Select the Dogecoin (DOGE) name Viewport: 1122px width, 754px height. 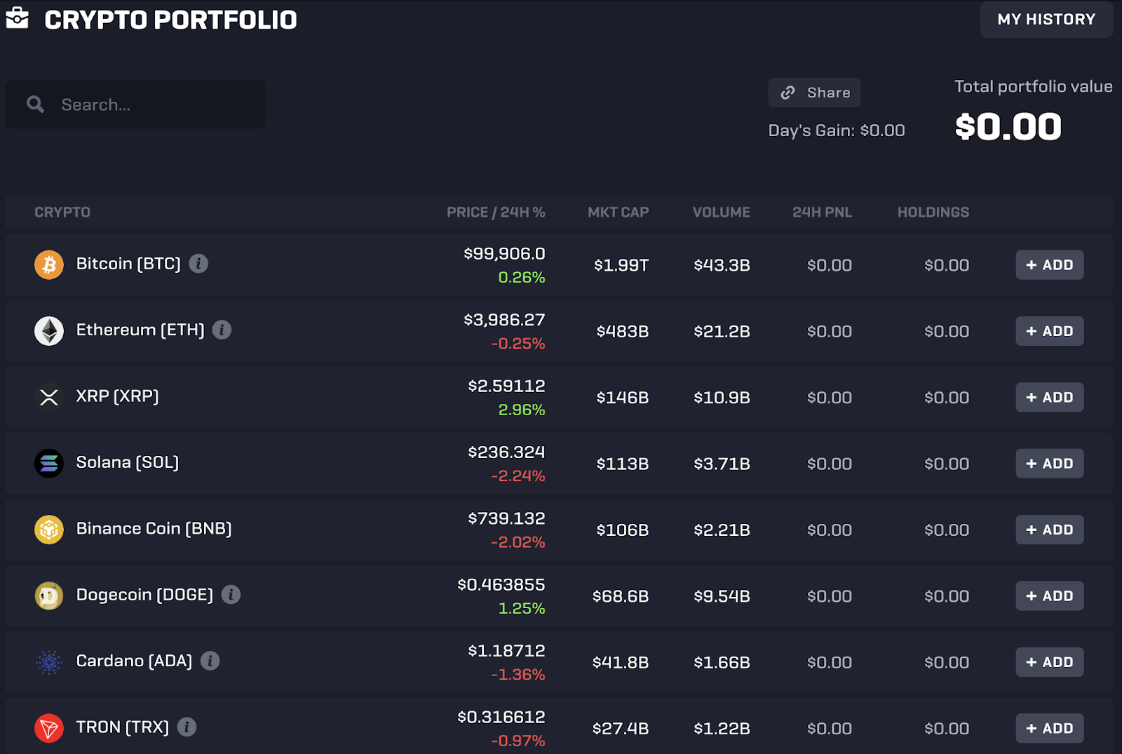pyautogui.click(x=144, y=595)
